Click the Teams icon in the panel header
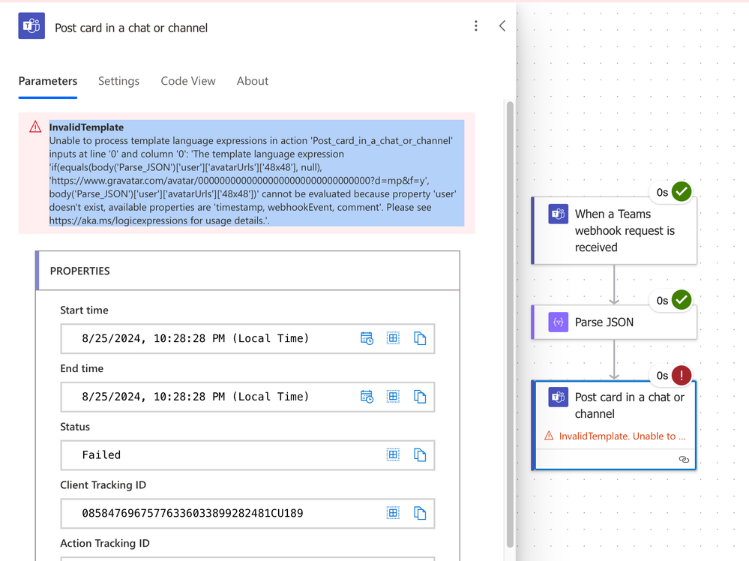The image size is (749, 561). click(x=31, y=25)
